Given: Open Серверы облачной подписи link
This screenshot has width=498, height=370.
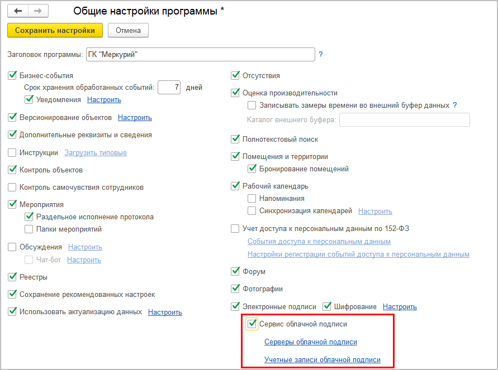Looking at the screenshot, I should tap(310, 342).
